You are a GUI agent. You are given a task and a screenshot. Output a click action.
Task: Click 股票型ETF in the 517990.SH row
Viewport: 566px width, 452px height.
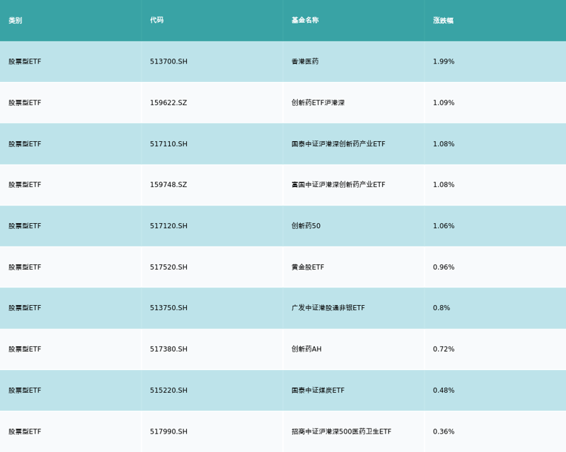[x=25, y=432]
